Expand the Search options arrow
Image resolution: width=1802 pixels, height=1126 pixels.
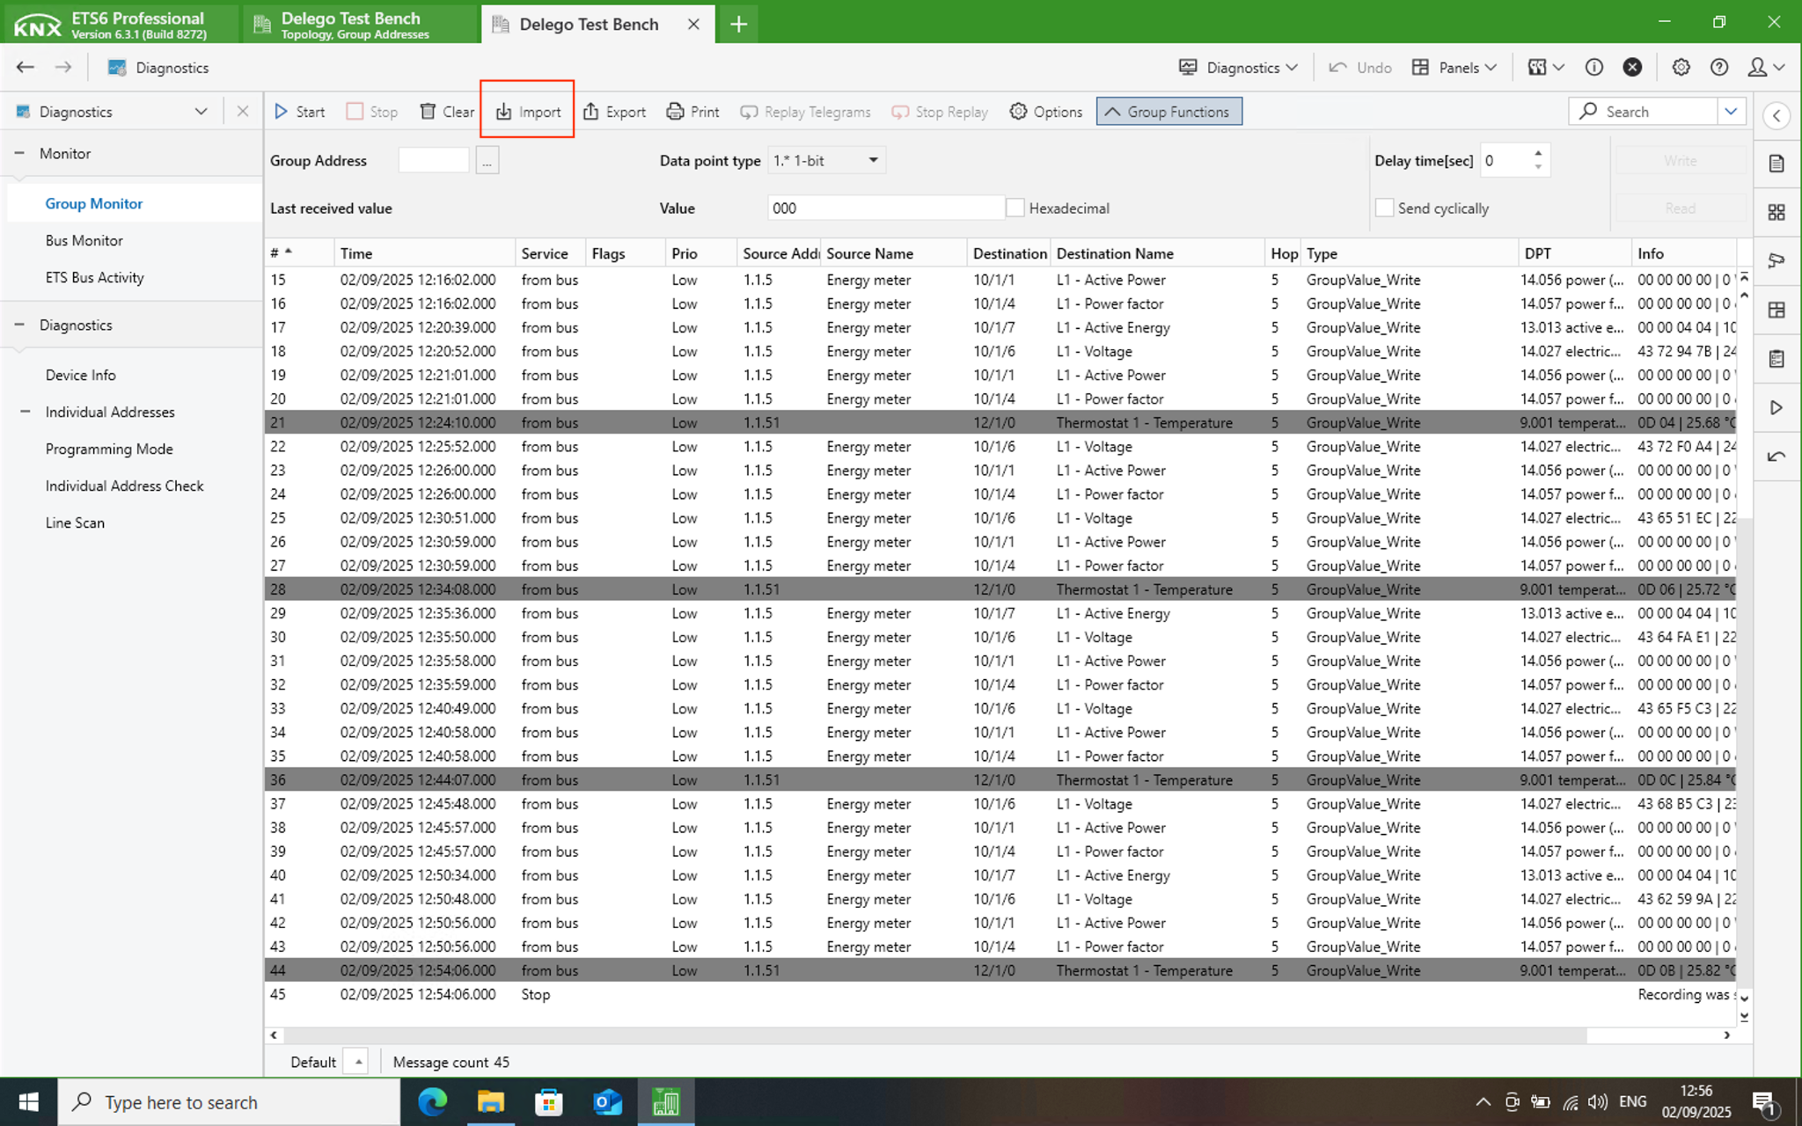pyautogui.click(x=1731, y=112)
